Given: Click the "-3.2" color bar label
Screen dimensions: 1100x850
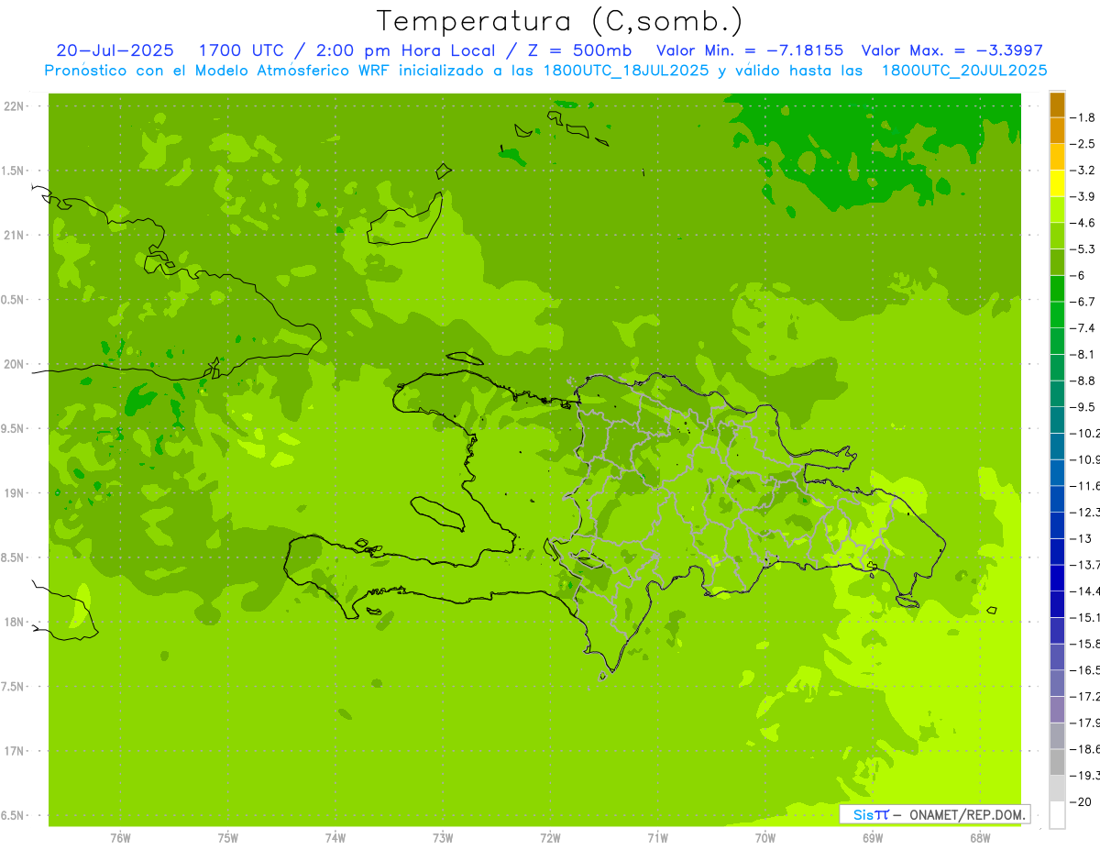Looking at the screenshot, I should pyautogui.click(x=1083, y=171).
